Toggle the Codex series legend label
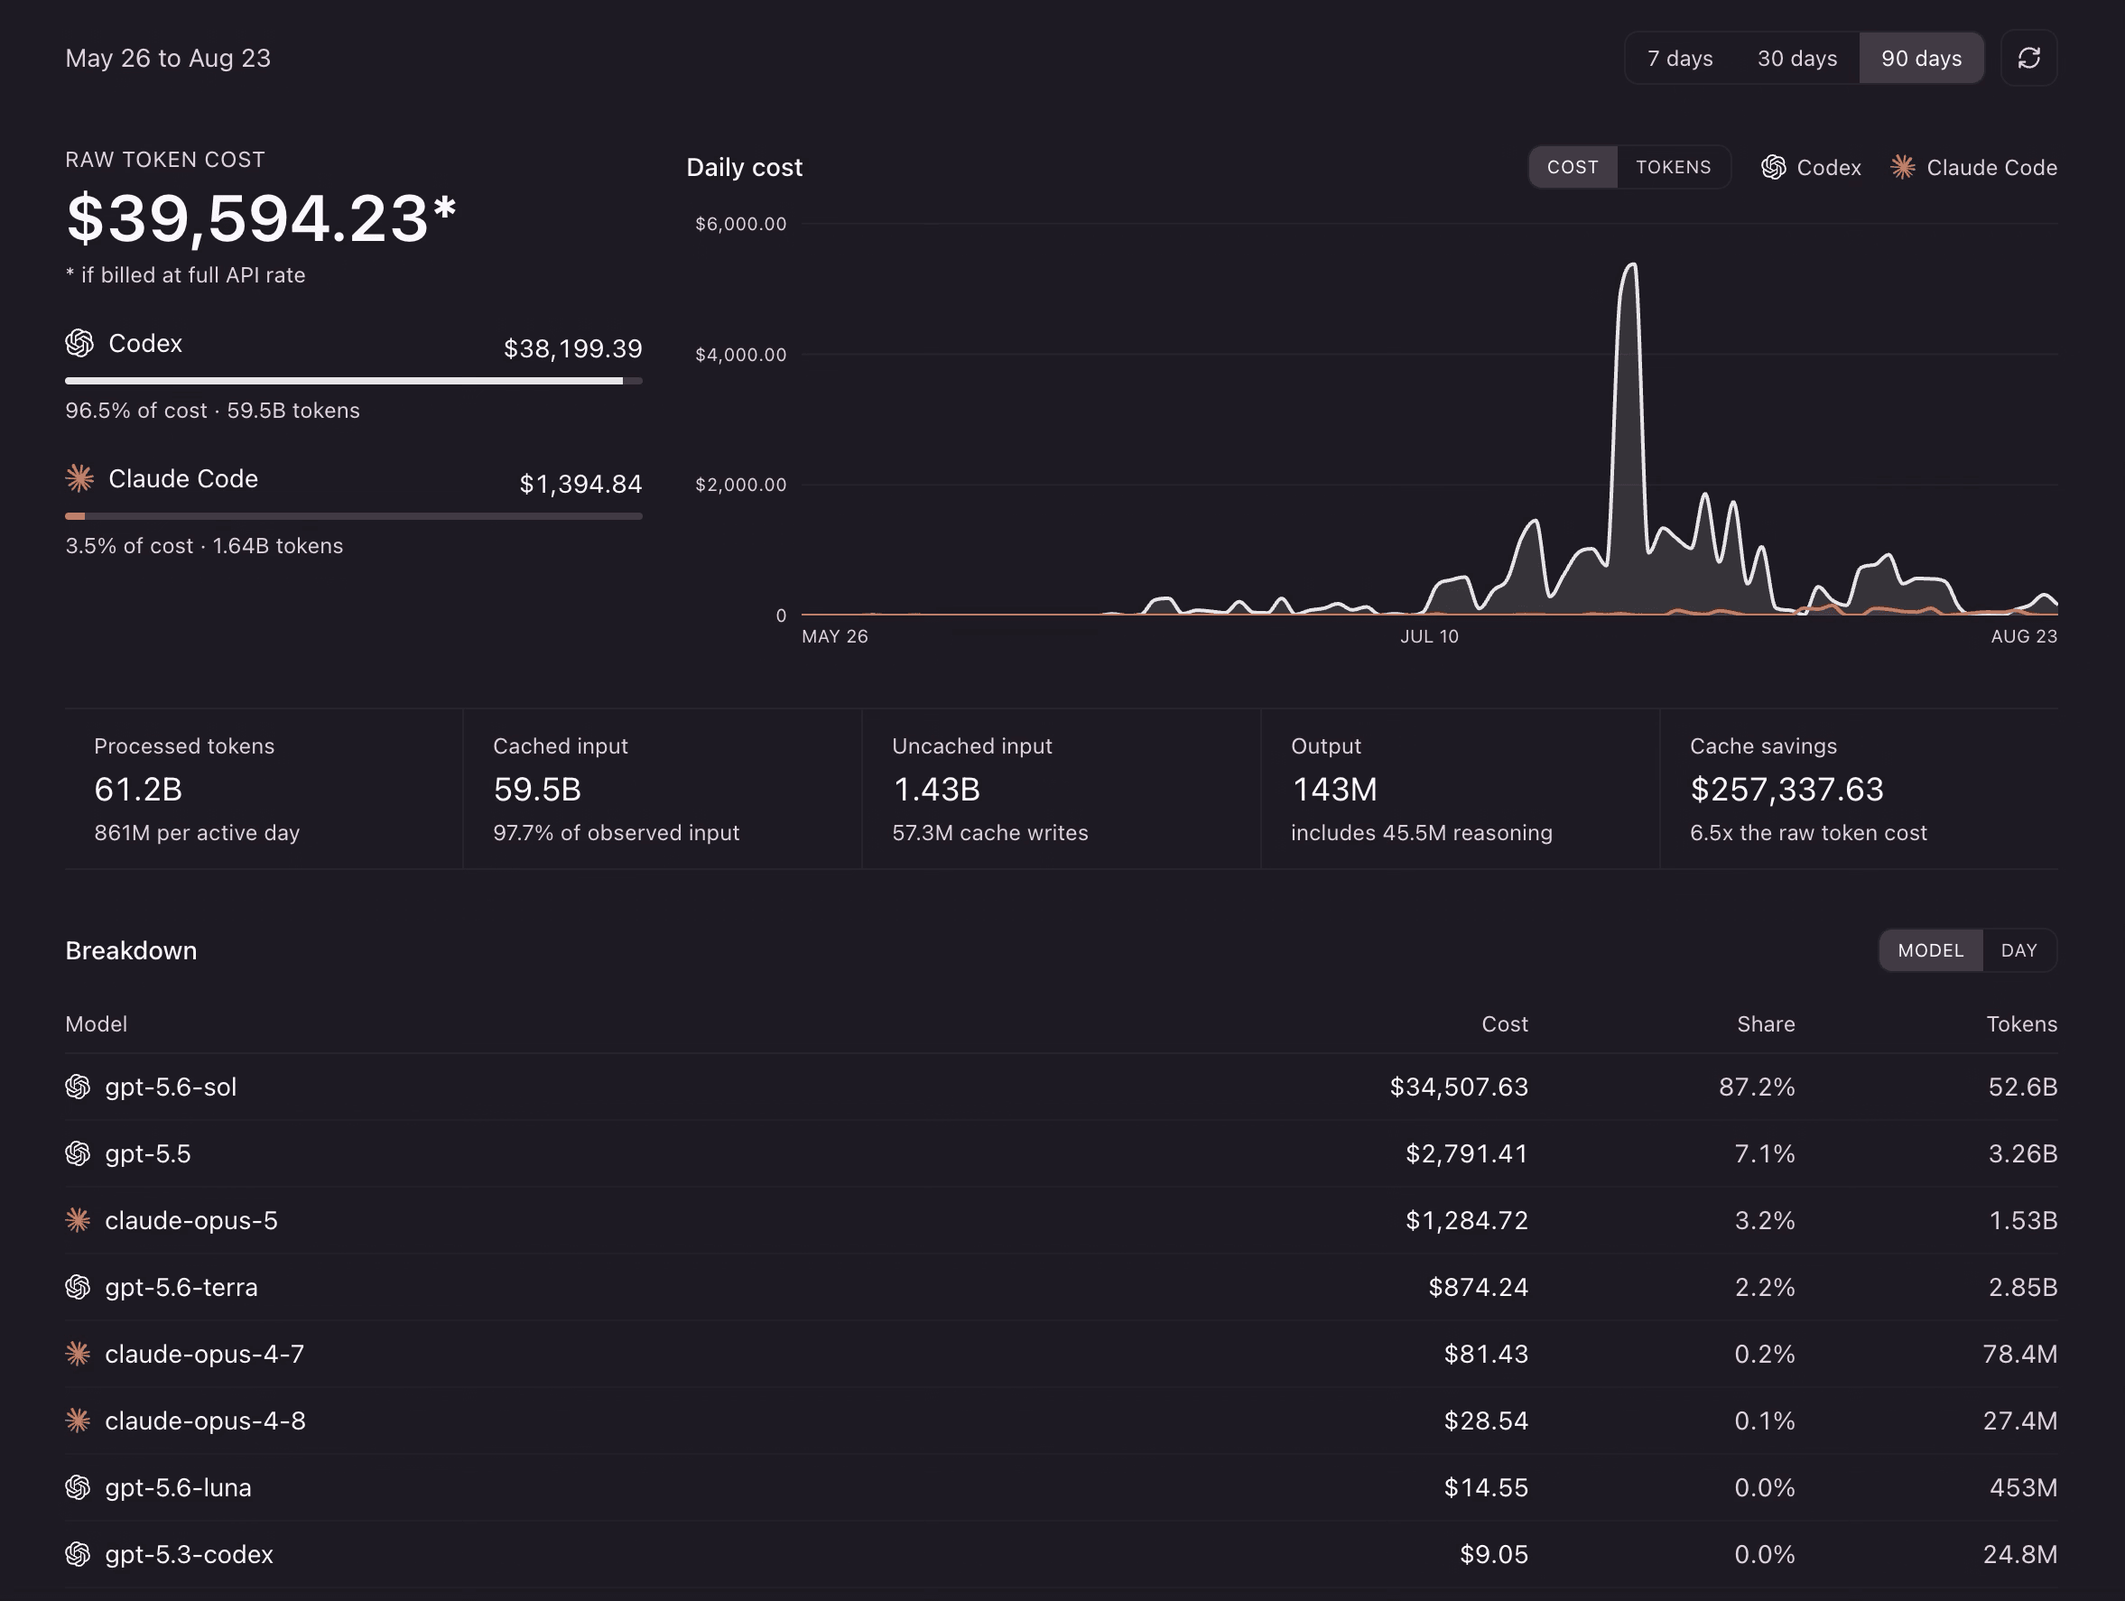This screenshot has width=2125, height=1601. click(1828, 167)
